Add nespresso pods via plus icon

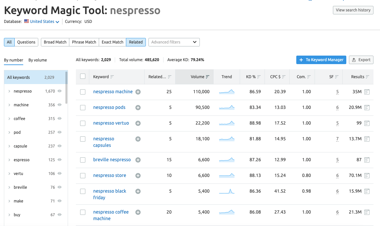pyautogui.click(x=138, y=108)
